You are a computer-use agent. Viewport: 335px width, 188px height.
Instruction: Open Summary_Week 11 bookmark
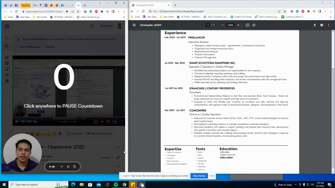293,17
